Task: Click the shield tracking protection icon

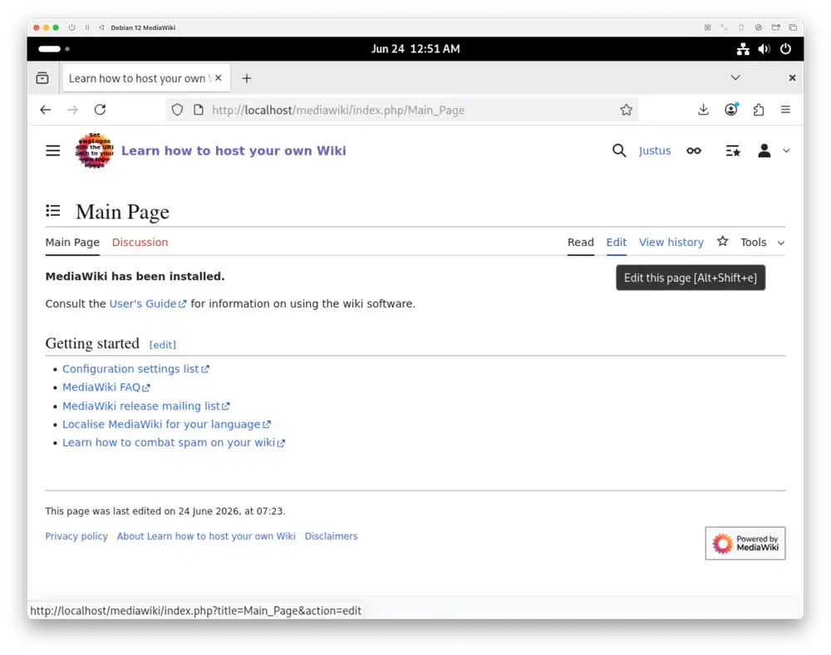Action: coord(178,110)
